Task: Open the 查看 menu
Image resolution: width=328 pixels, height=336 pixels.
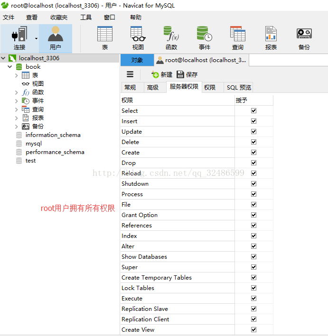Action: [32, 18]
